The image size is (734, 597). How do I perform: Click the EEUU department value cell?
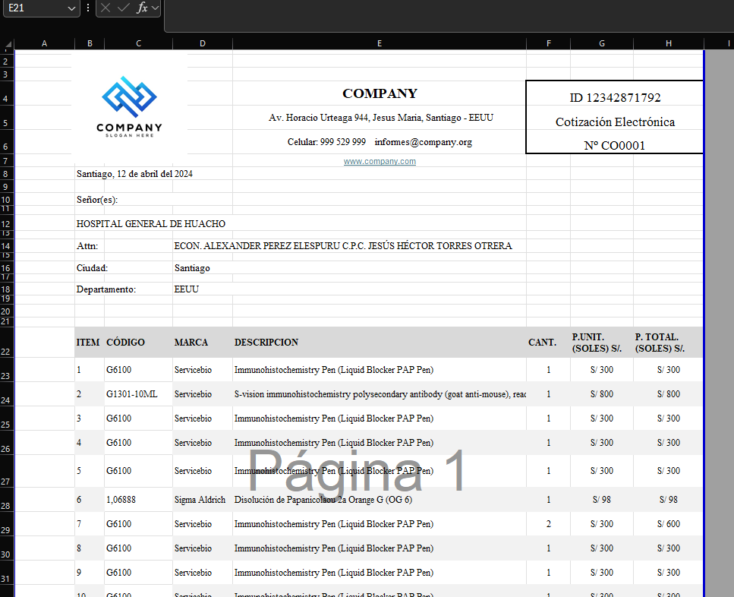point(187,289)
